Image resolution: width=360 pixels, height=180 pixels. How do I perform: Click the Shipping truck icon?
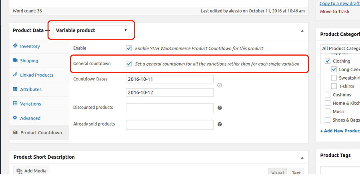pyautogui.click(x=15, y=60)
